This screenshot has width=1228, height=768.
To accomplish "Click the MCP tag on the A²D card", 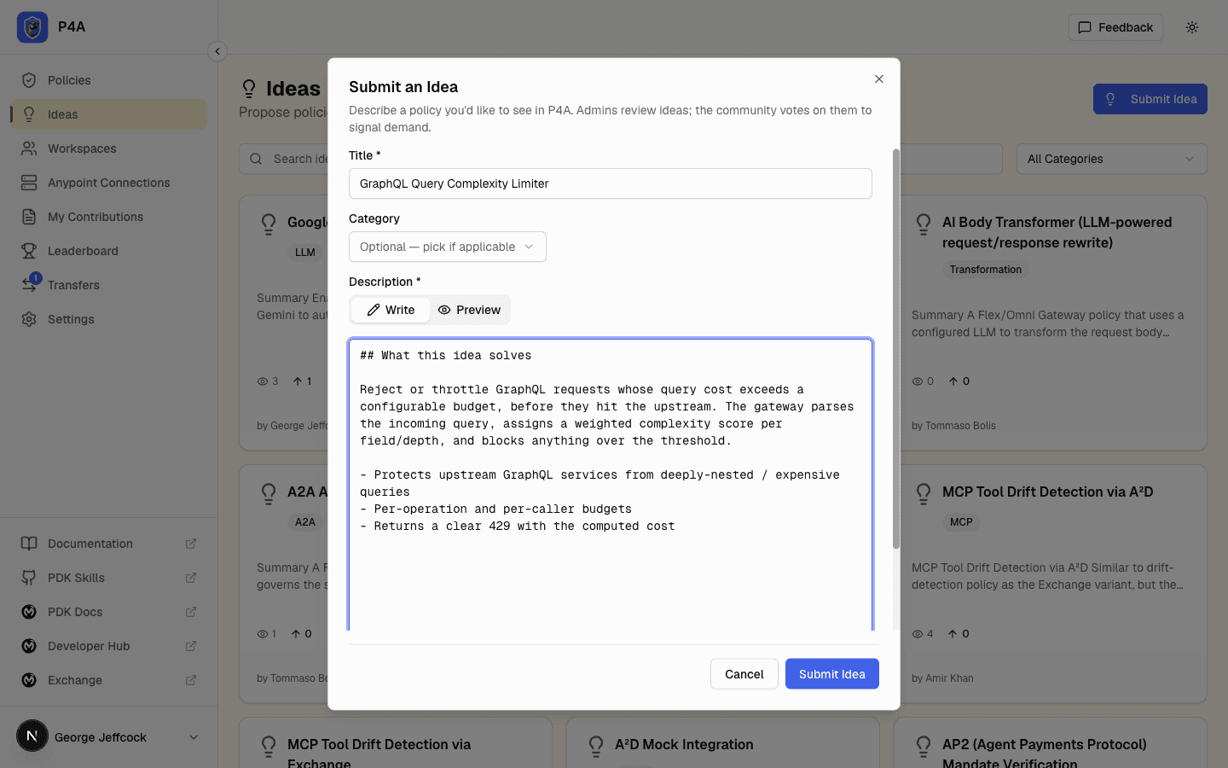I will (x=961, y=522).
